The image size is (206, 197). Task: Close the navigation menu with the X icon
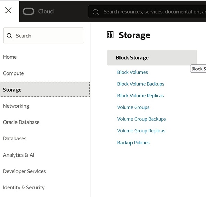click(x=8, y=10)
